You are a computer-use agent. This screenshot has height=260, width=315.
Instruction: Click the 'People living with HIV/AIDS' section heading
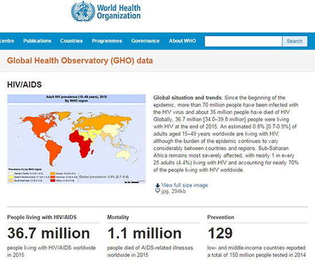point(42,217)
